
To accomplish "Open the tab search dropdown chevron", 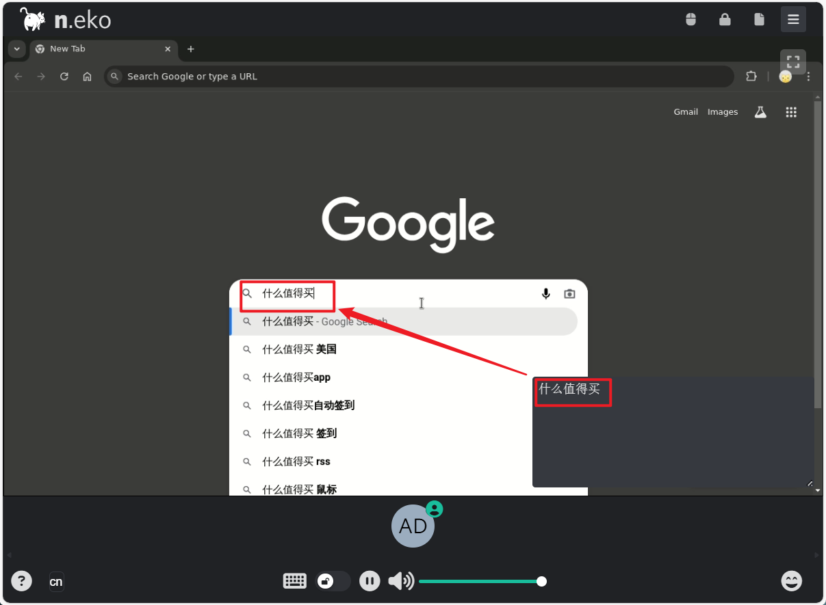I will click(x=16, y=49).
